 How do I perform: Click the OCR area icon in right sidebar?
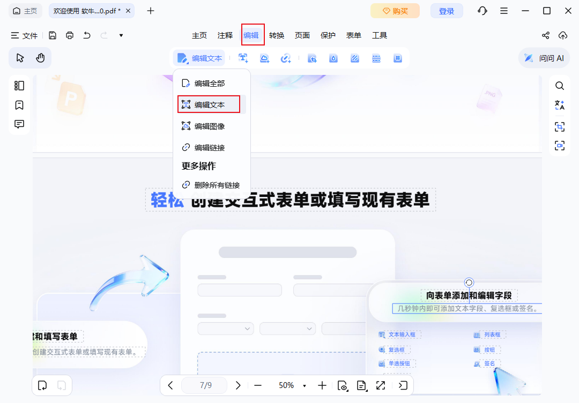coord(560,127)
